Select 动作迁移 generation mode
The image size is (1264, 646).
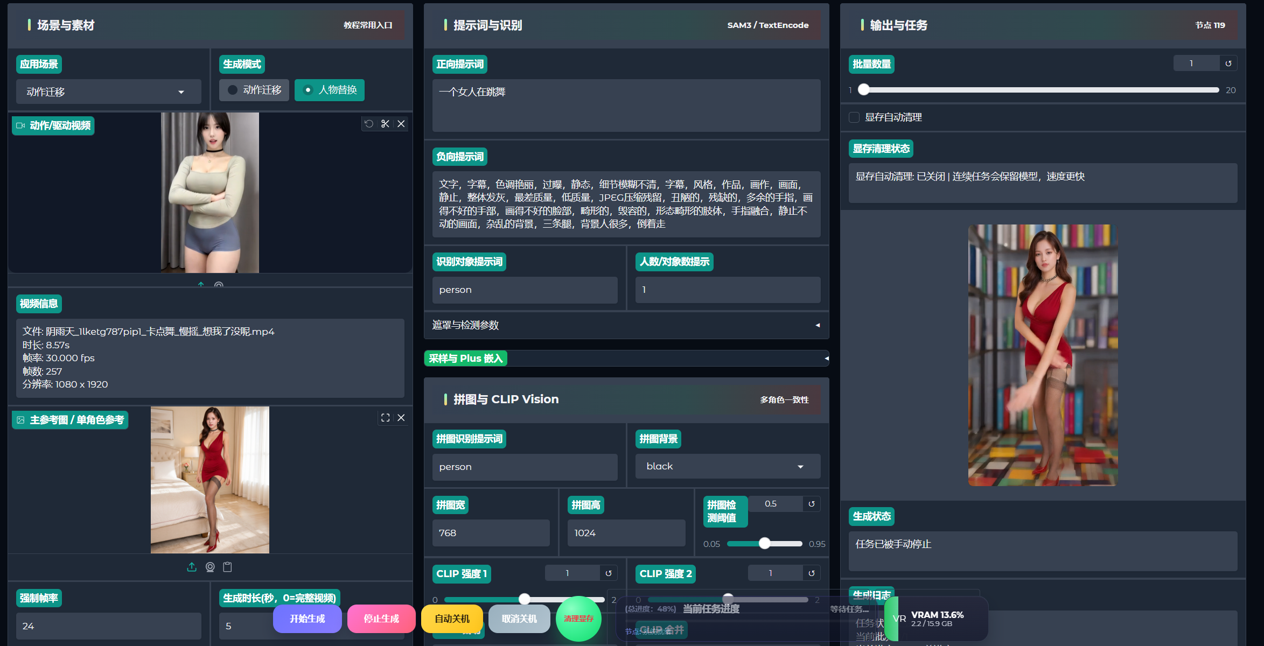[x=254, y=90]
